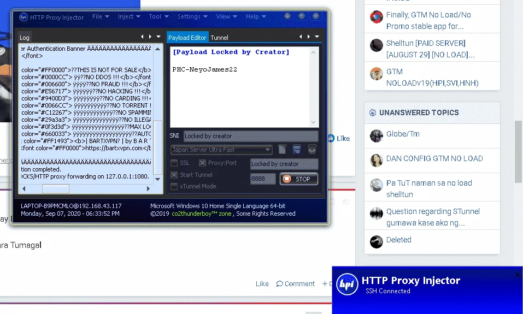Open the Help menu
Screen dimensions: 523x314
coord(256,16)
